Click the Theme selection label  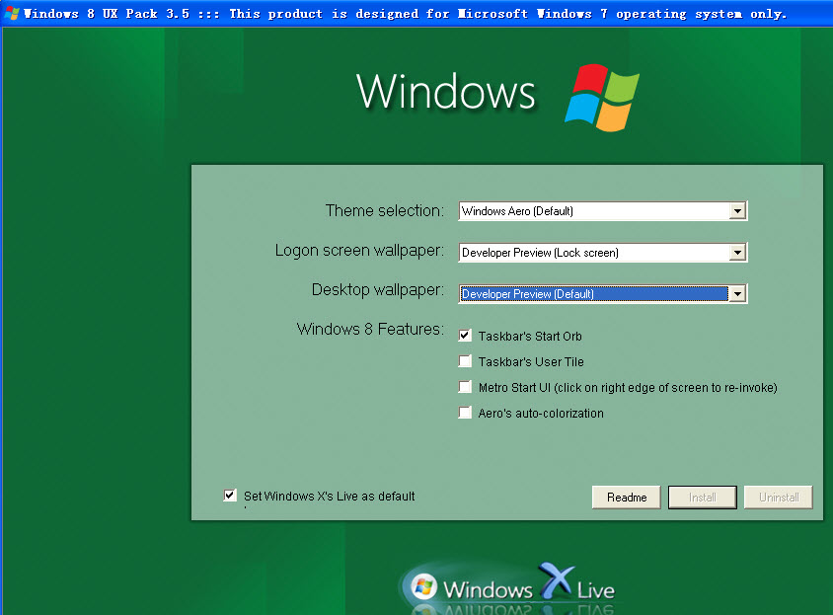(x=385, y=210)
